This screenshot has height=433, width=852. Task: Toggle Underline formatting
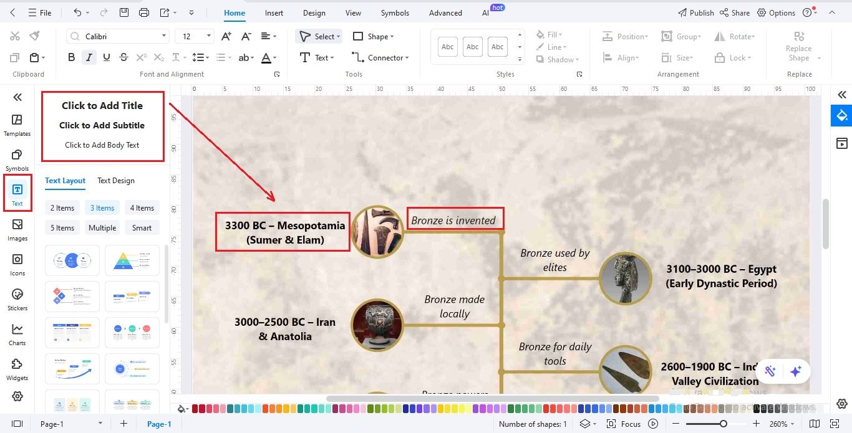107,57
